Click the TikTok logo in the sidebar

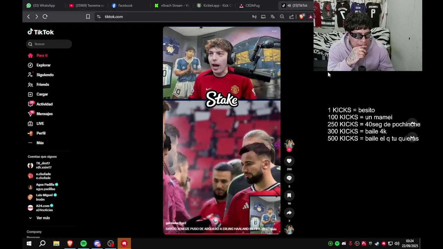point(41,32)
